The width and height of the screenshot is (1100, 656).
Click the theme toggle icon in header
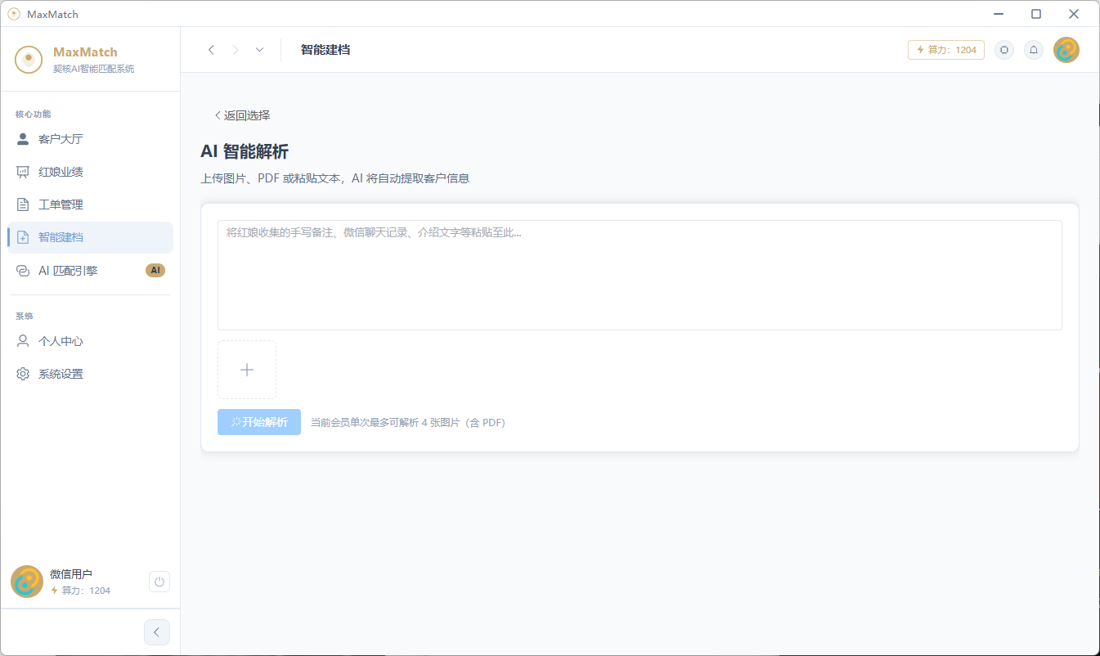coord(1004,50)
